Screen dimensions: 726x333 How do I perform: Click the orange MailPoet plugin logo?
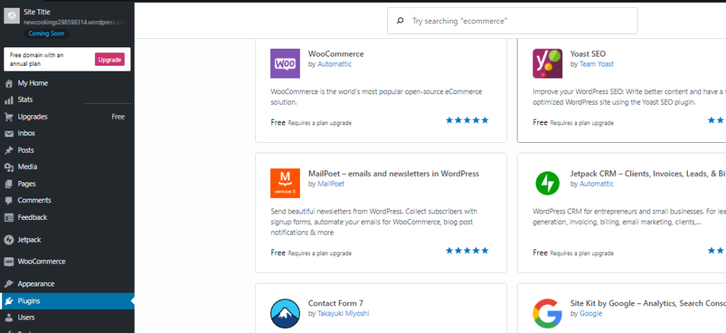285,183
